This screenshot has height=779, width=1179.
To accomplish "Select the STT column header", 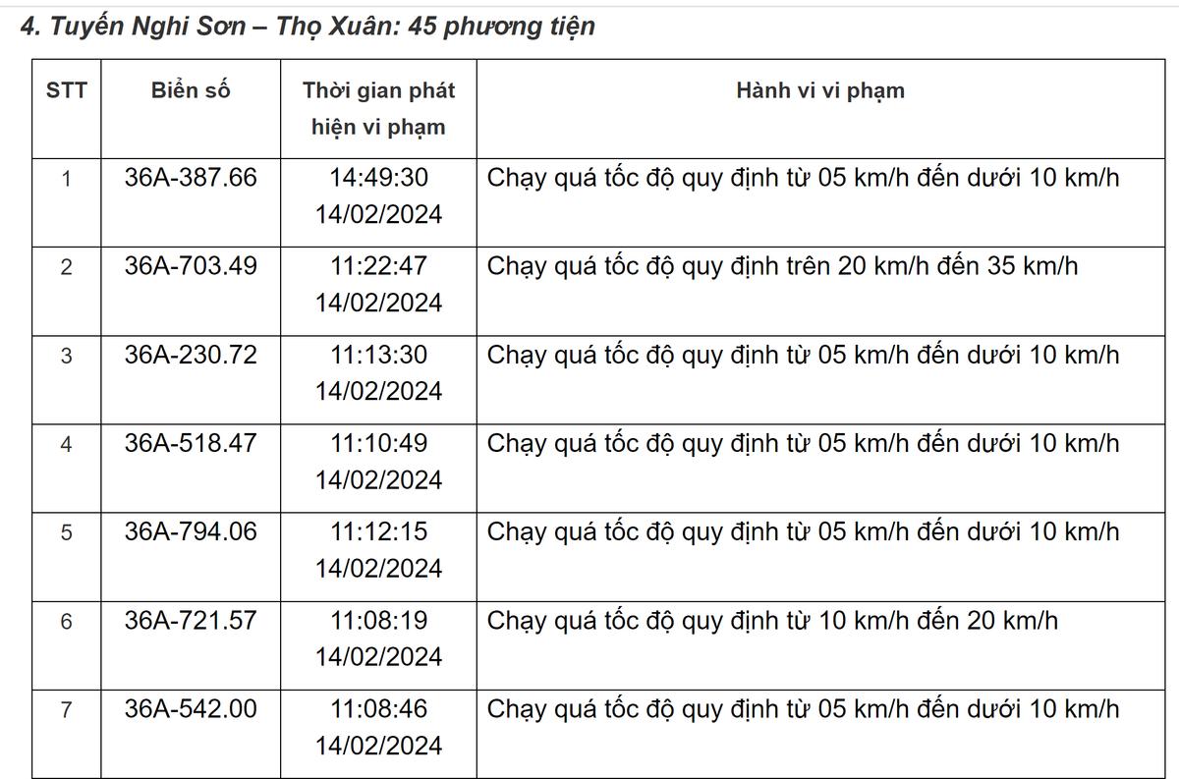I will (66, 91).
